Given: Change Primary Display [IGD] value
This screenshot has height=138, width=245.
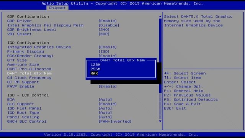Looking at the screenshot, I should click(x=104, y=51).
